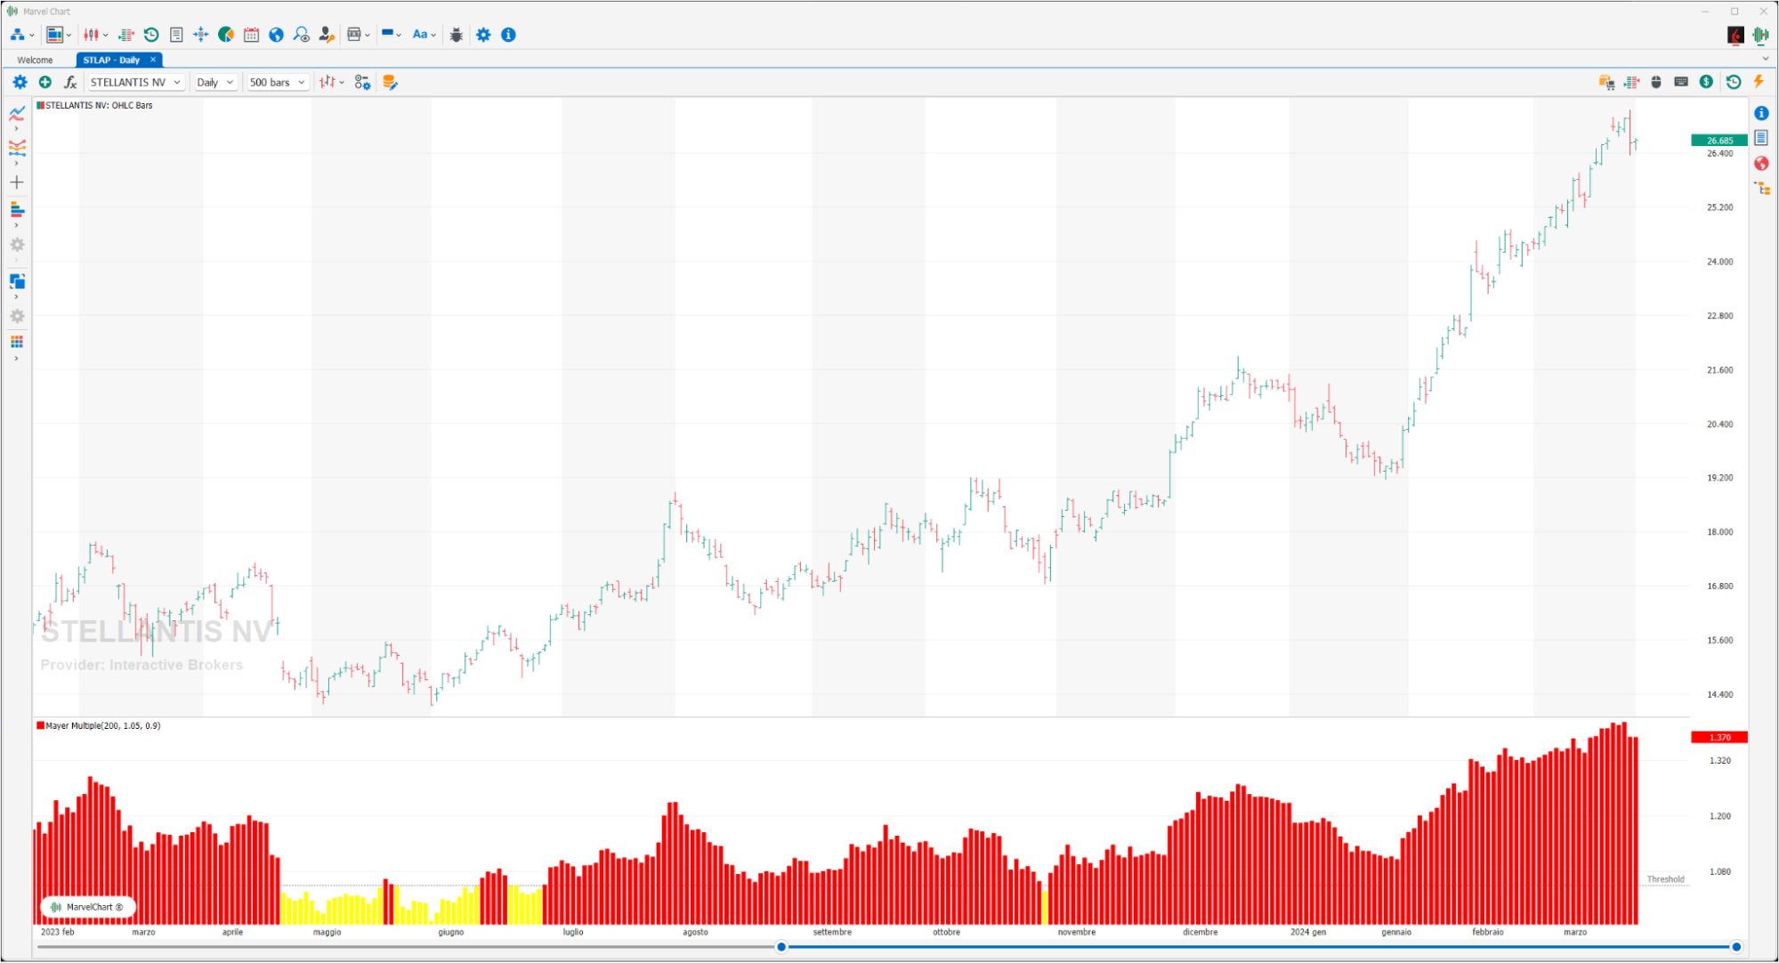Image resolution: width=1779 pixels, height=963 pixels.
Task: Click the user with key account icon
Action: pyautogui.click(x=327, y=35)
